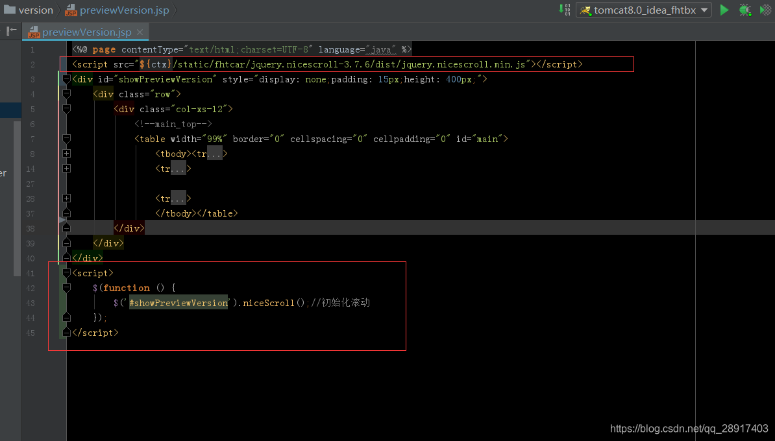Click the function keyword on line 42
The image size is (775, 441).
pos(127,288)
